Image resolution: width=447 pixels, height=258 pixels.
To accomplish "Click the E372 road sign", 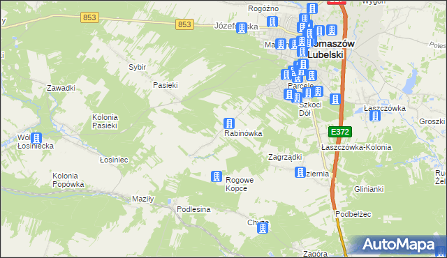I will pos(340,132).
